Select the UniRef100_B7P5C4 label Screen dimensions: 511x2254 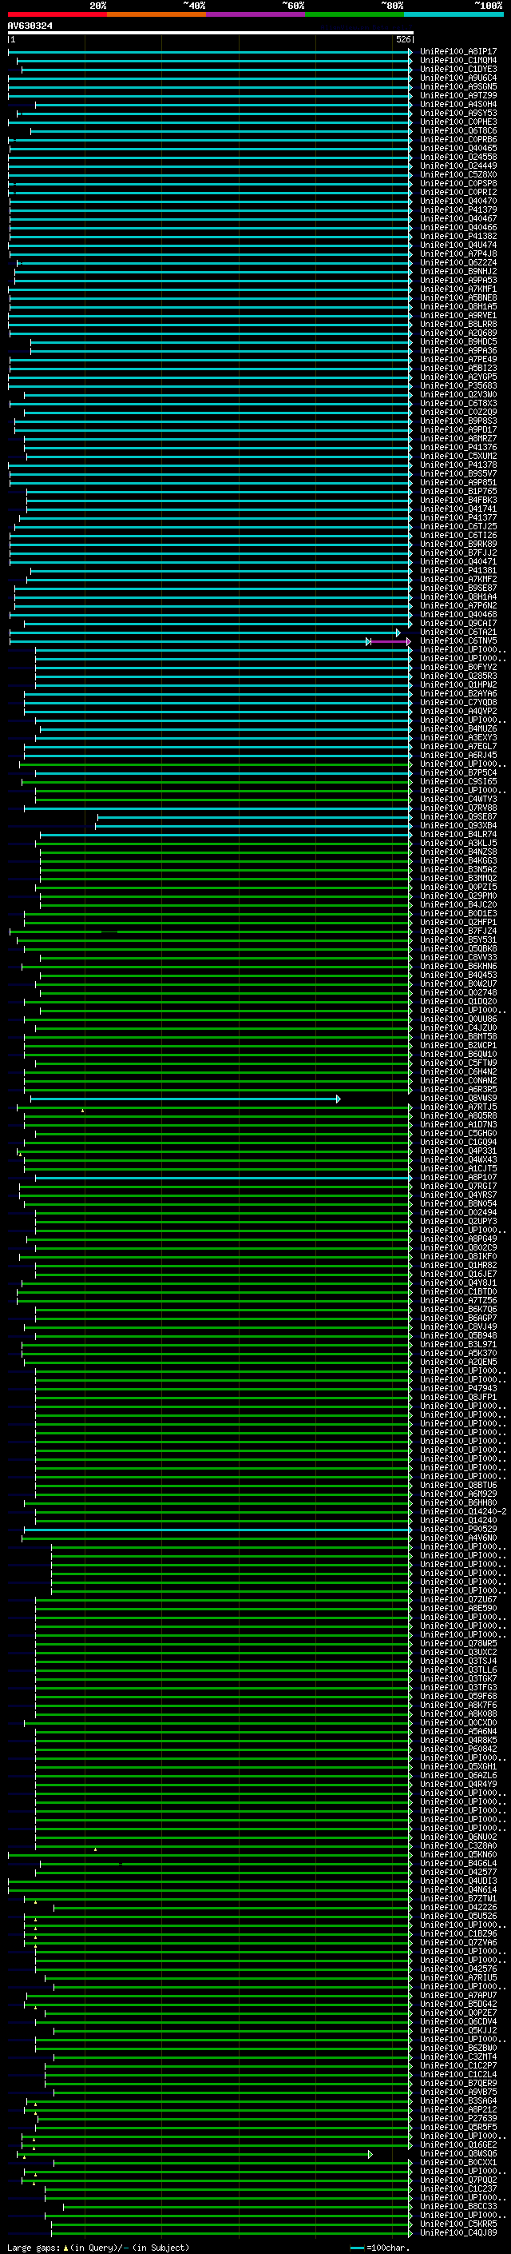(458, 772)
